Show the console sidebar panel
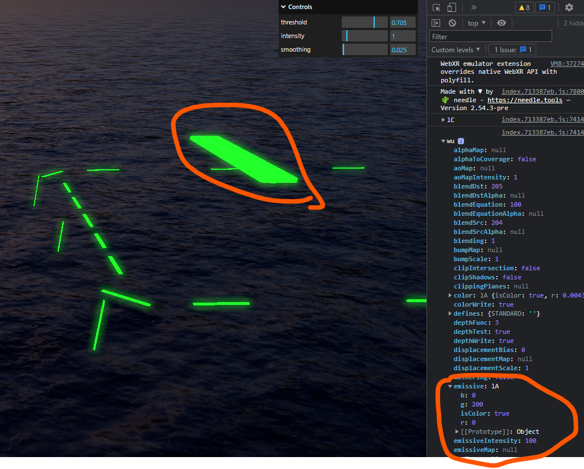The height and width of the screenshot is (469, 584). 436,23
